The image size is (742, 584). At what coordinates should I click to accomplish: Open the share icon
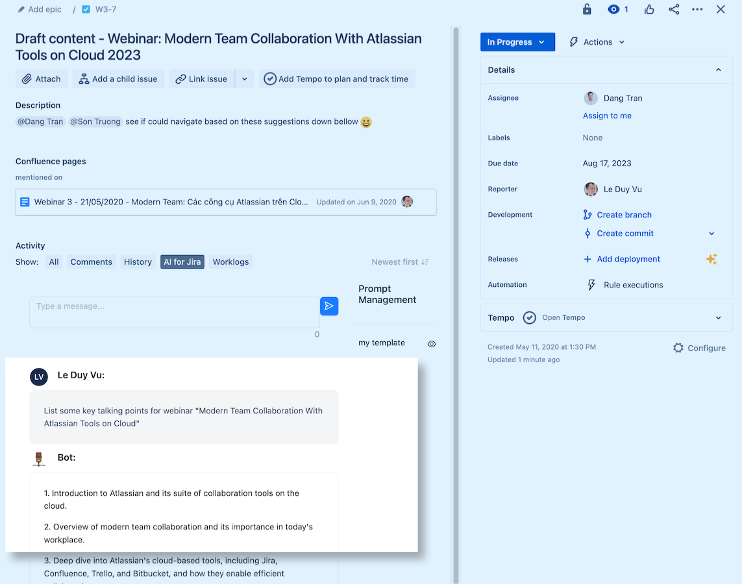674,9
